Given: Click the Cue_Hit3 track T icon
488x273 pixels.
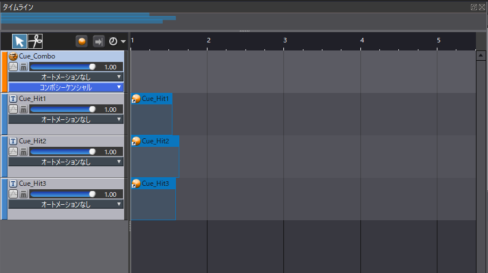Looking at the screenshot, I should pos(13,184).
